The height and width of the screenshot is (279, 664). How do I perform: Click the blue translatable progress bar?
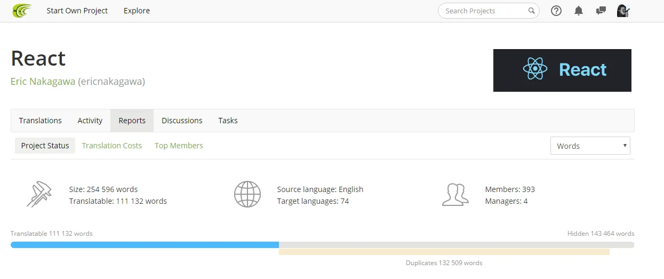tap(145, 245)
